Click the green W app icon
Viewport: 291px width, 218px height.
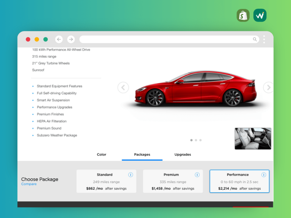(x=260, y=16)
